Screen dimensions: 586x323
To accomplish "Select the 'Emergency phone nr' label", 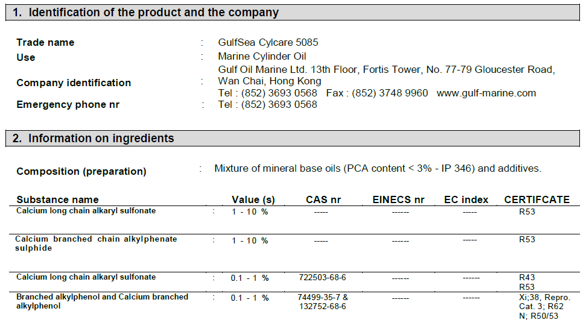I will [68, 104].
